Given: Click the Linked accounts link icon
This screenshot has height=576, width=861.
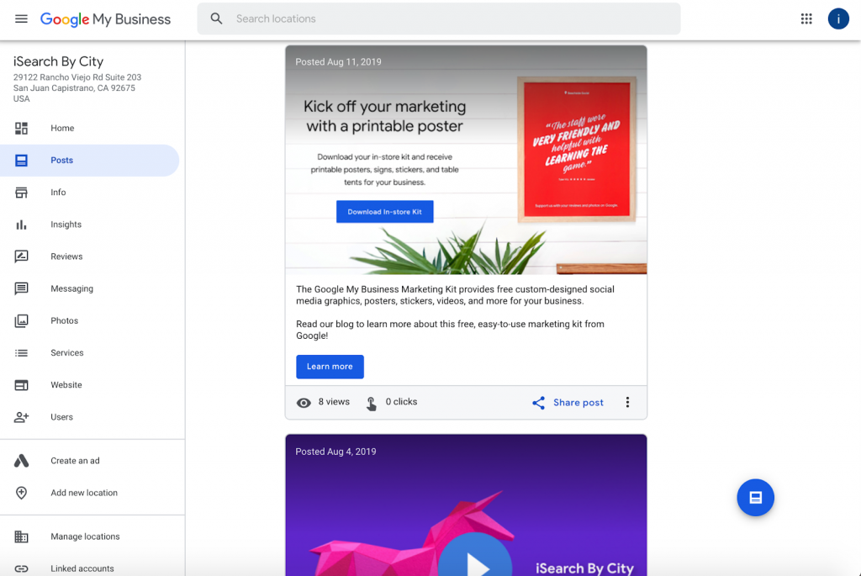Looking at the screenshot, I should click(x=21, y=568).
